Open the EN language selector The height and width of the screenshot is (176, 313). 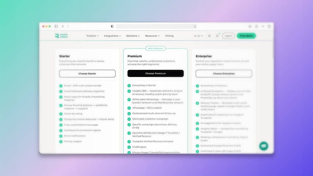198,36
